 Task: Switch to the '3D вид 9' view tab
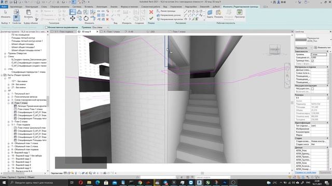pos(87,32)
